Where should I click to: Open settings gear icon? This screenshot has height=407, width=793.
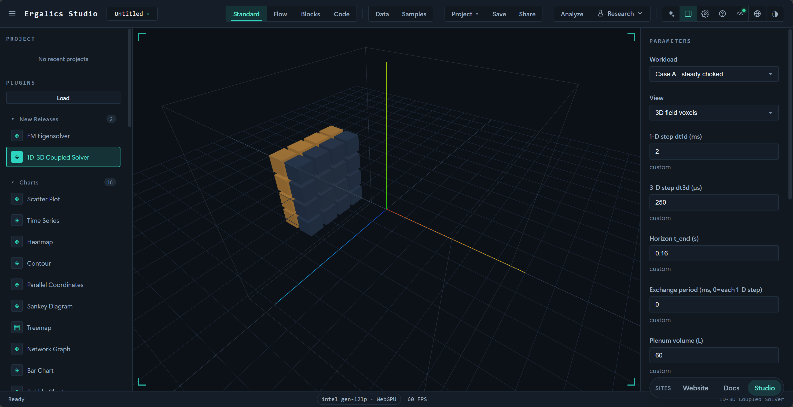pos(705,14)
